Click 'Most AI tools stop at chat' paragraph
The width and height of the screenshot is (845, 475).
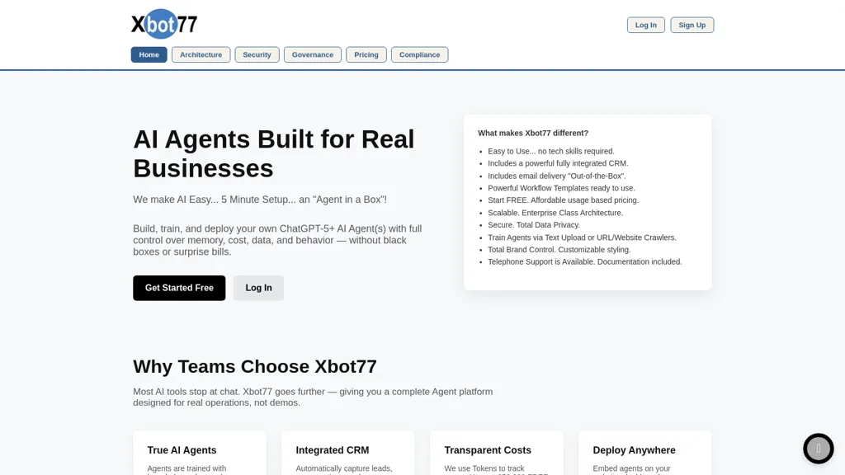pos(313,397)
